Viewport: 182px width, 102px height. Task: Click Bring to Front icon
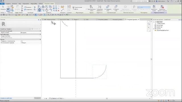pyautogui.click(x=107, y=8)
